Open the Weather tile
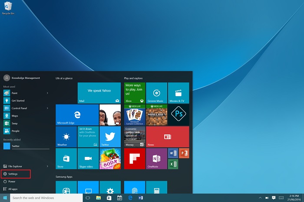304x202 pixels. tap(66, 137)
